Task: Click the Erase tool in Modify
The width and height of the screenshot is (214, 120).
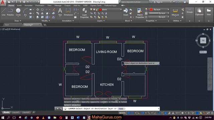Action: (53, 10)
